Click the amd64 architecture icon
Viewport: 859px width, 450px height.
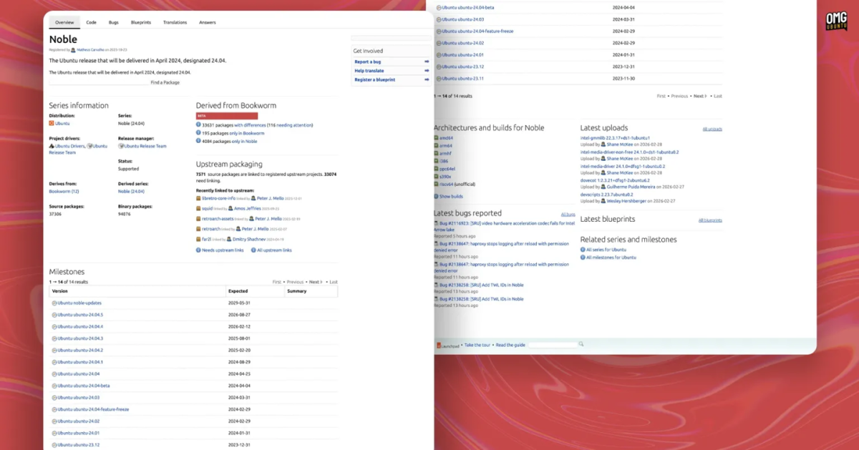click(436, 137)
